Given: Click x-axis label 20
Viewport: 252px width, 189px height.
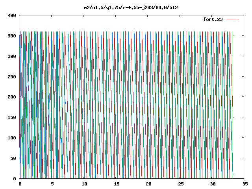Looking at the screenshot, I should point(149,184).
